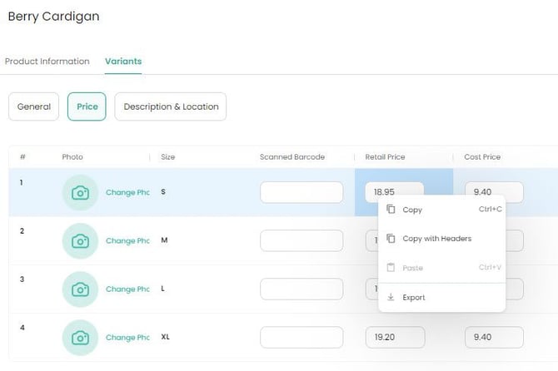Click the camera icon for size XL
This screenshot has height=371, width=558.
(x=80, y=338)
